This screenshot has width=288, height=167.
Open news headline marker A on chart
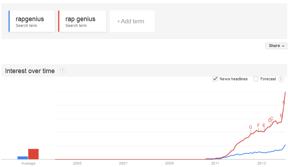(x=284, y=102)
